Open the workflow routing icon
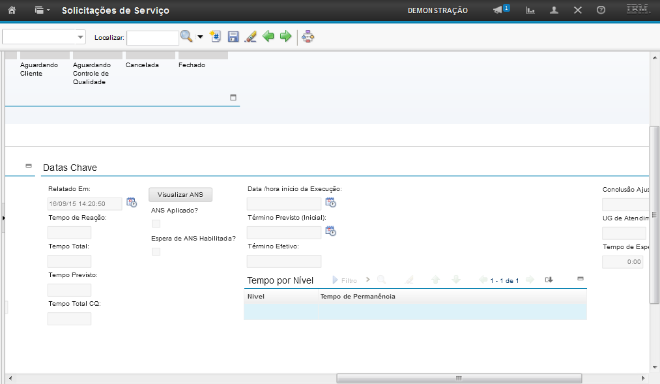Screen dimensions: 660x384 (308, 37)
